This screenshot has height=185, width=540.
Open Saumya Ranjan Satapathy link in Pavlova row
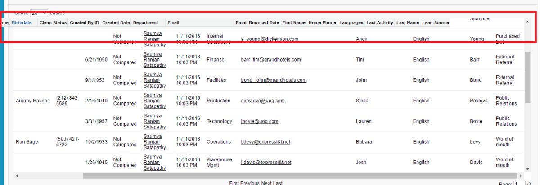tap(155, 101)
